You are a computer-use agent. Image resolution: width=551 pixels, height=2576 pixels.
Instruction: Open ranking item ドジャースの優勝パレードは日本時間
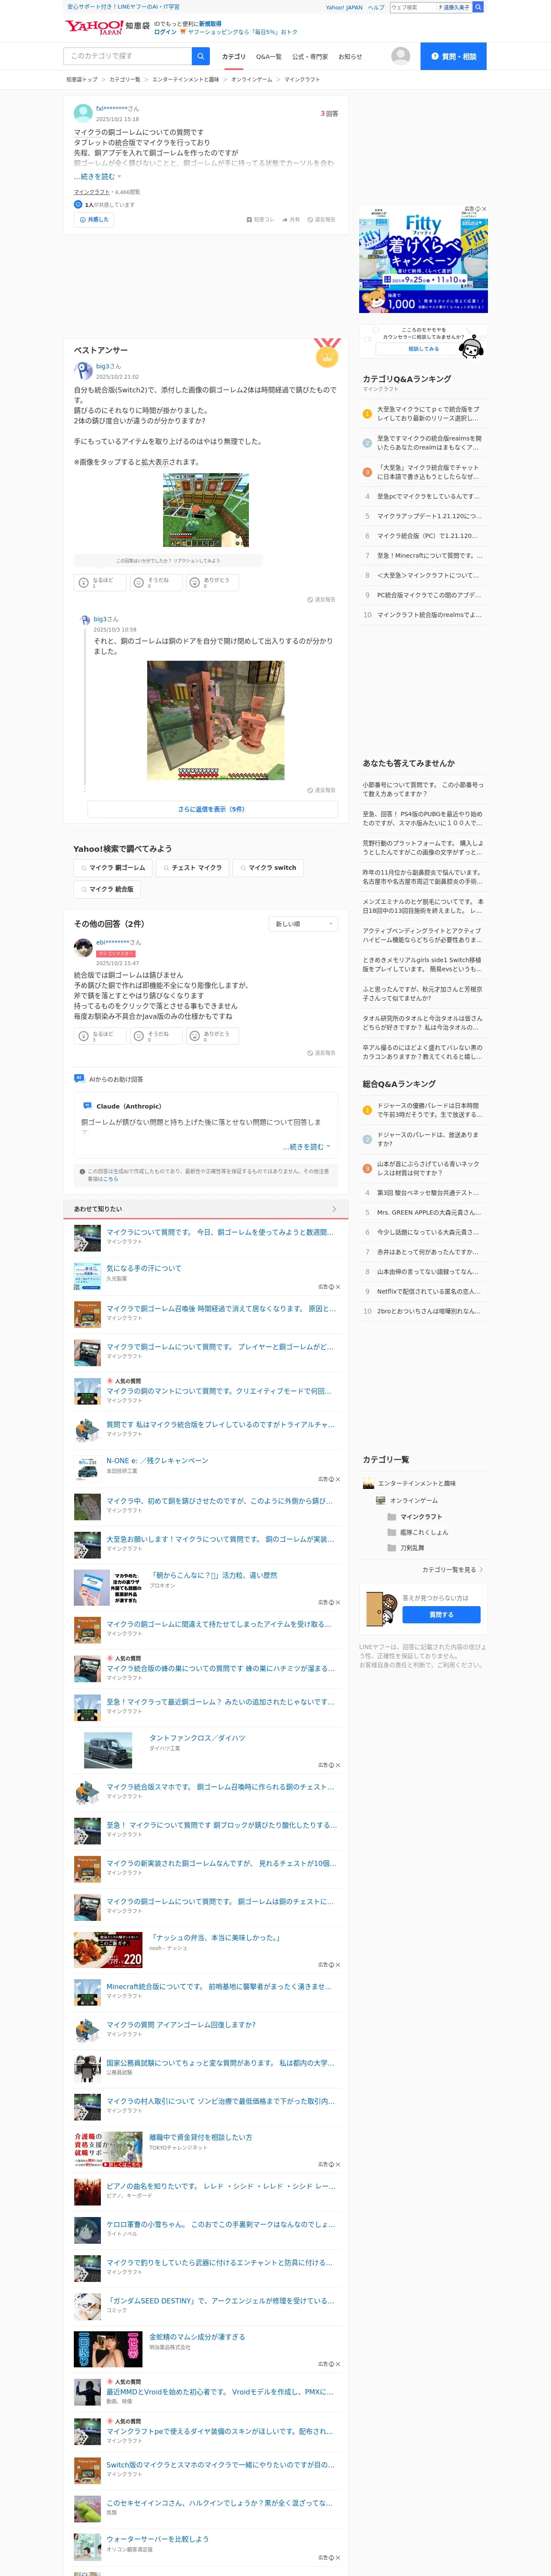430,1110
